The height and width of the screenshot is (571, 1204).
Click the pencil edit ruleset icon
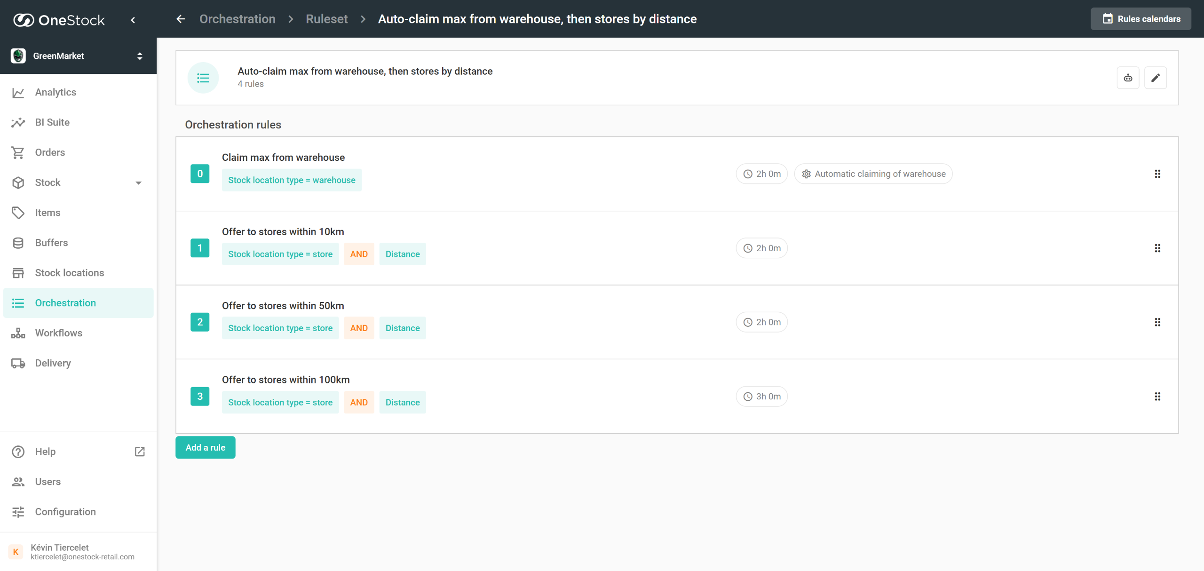point(1155,78)
